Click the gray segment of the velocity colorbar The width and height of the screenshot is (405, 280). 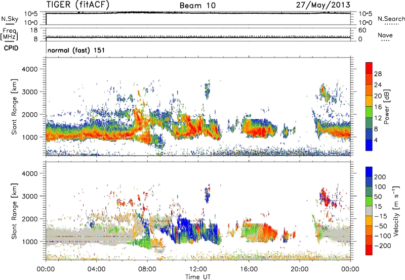click(x=369, y=211)
